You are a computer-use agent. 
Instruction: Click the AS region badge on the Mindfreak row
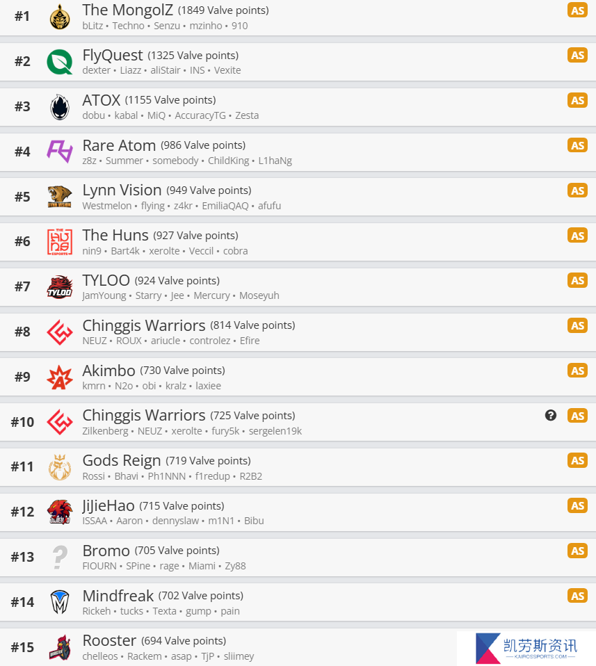(x=577, y=596)
